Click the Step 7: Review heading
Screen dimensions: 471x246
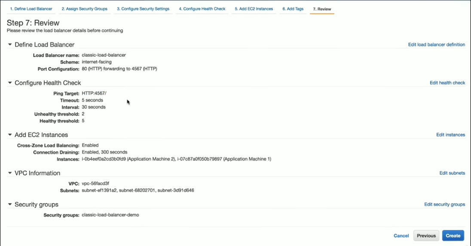click(x=33, y=23)
